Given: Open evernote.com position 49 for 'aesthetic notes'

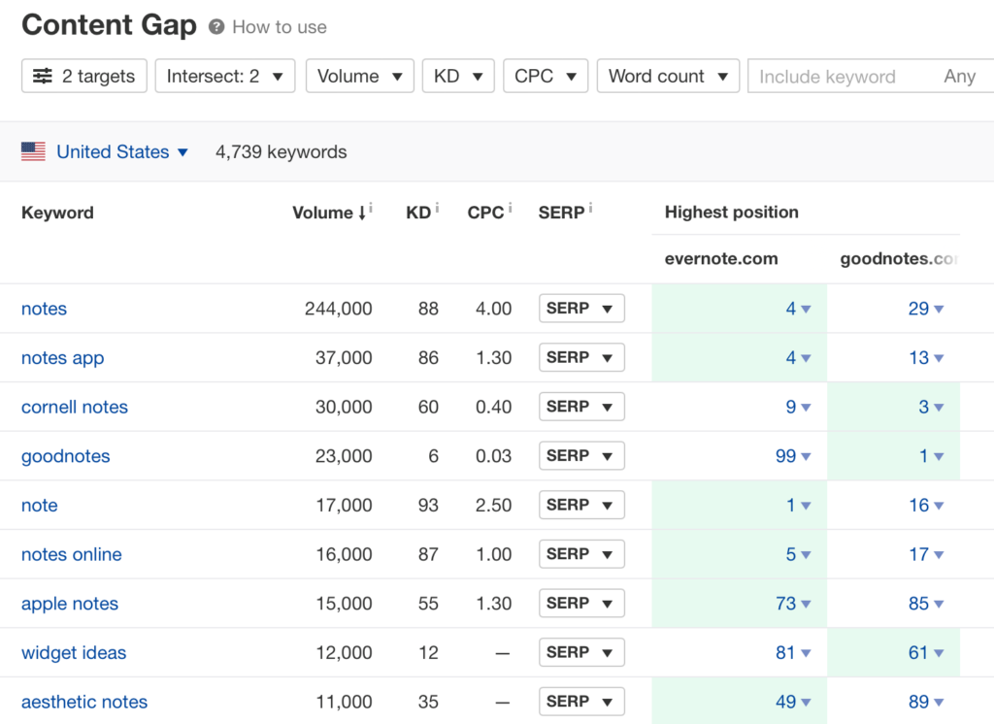Looking at the screenshot, I should (x=793, y=702).
